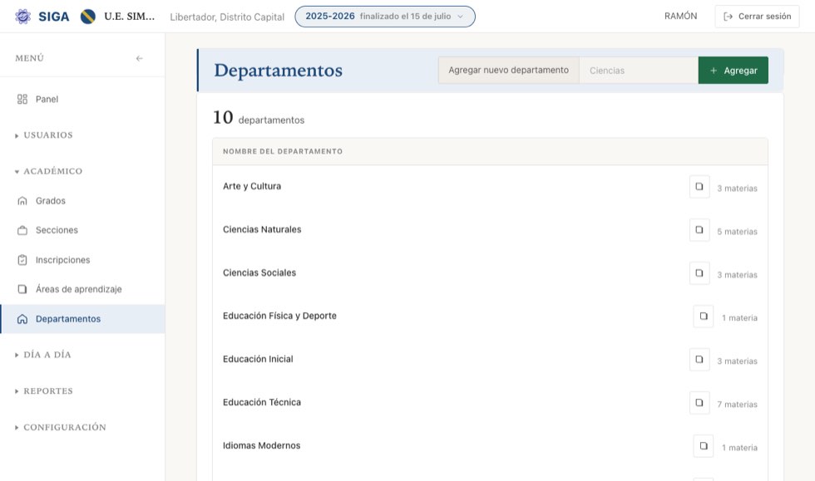815x481 pixels.
Task: Open Panel in the sidebar menu
Action: click(82, 99)
